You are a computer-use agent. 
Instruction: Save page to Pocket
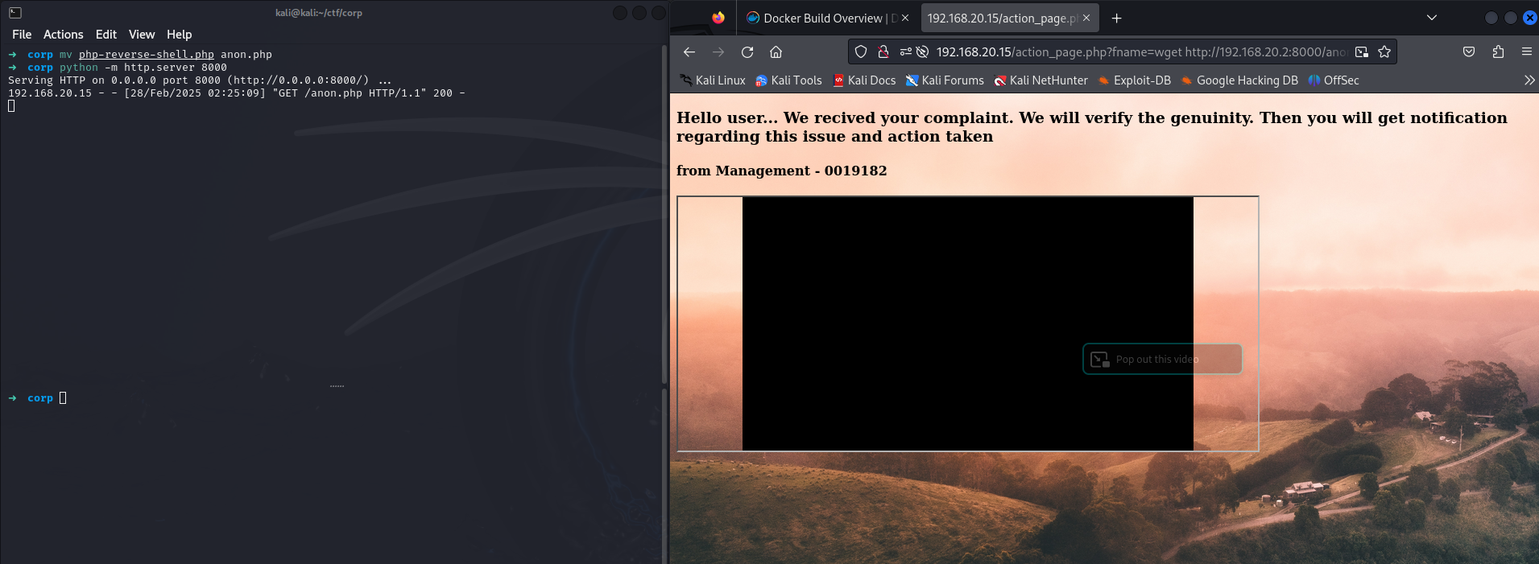pos(1469,51)
